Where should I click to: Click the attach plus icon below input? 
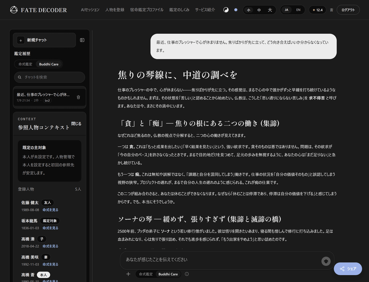128,274
